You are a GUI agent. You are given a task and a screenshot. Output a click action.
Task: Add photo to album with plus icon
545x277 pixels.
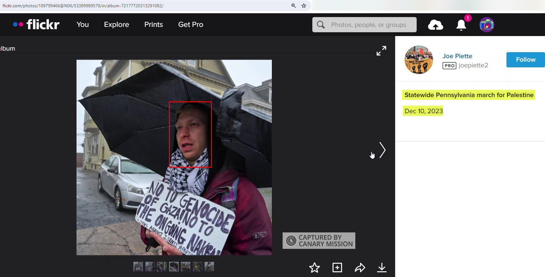[337, 268]
